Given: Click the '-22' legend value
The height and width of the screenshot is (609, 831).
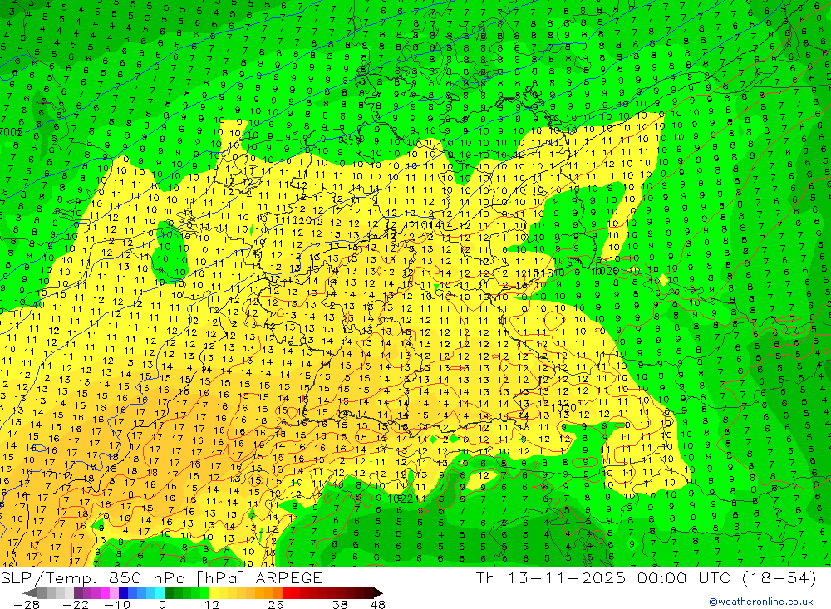Looking at the screenshot, I should pyautogui.click(x=76, y=605).
